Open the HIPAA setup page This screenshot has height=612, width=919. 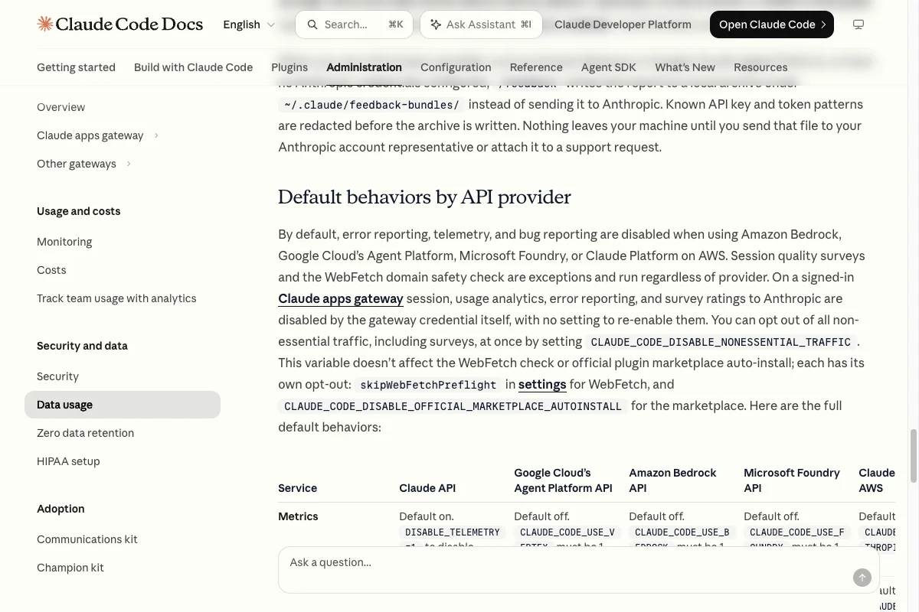[x=68, y=461]
